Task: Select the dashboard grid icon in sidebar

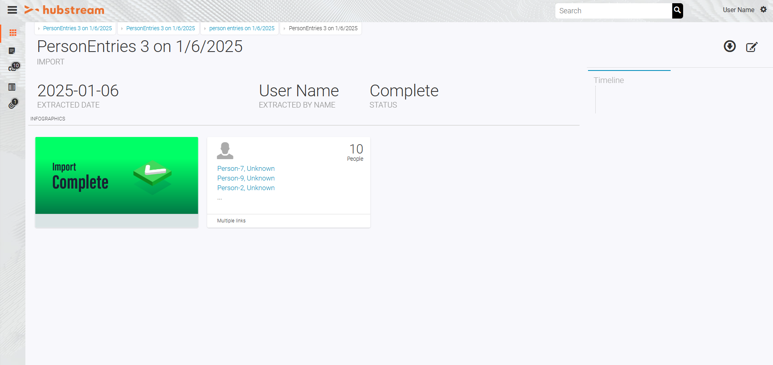Action: click(x=12, y=33)
